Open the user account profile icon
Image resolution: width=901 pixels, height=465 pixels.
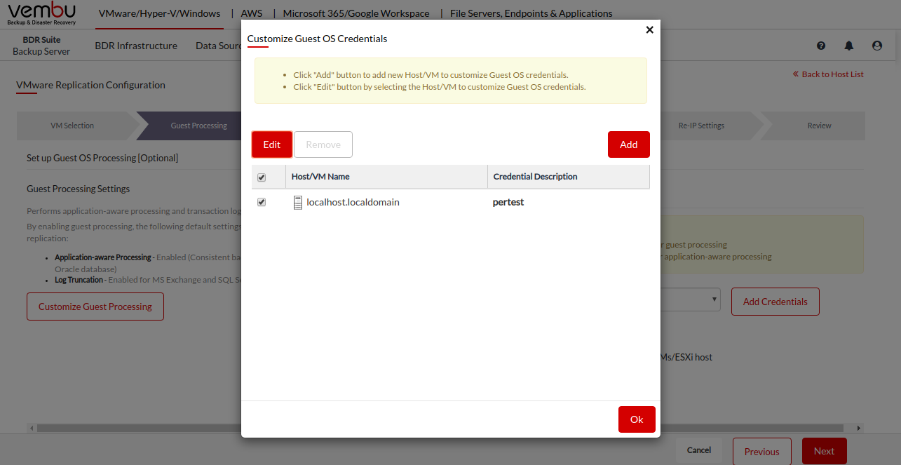tap(877, 46)
